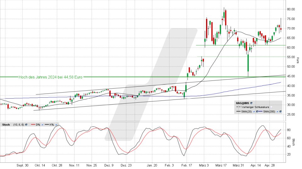The image size is (302, 169).
Task: Open settings icon next to HAG@IBIS
Action: coord(251,103)
